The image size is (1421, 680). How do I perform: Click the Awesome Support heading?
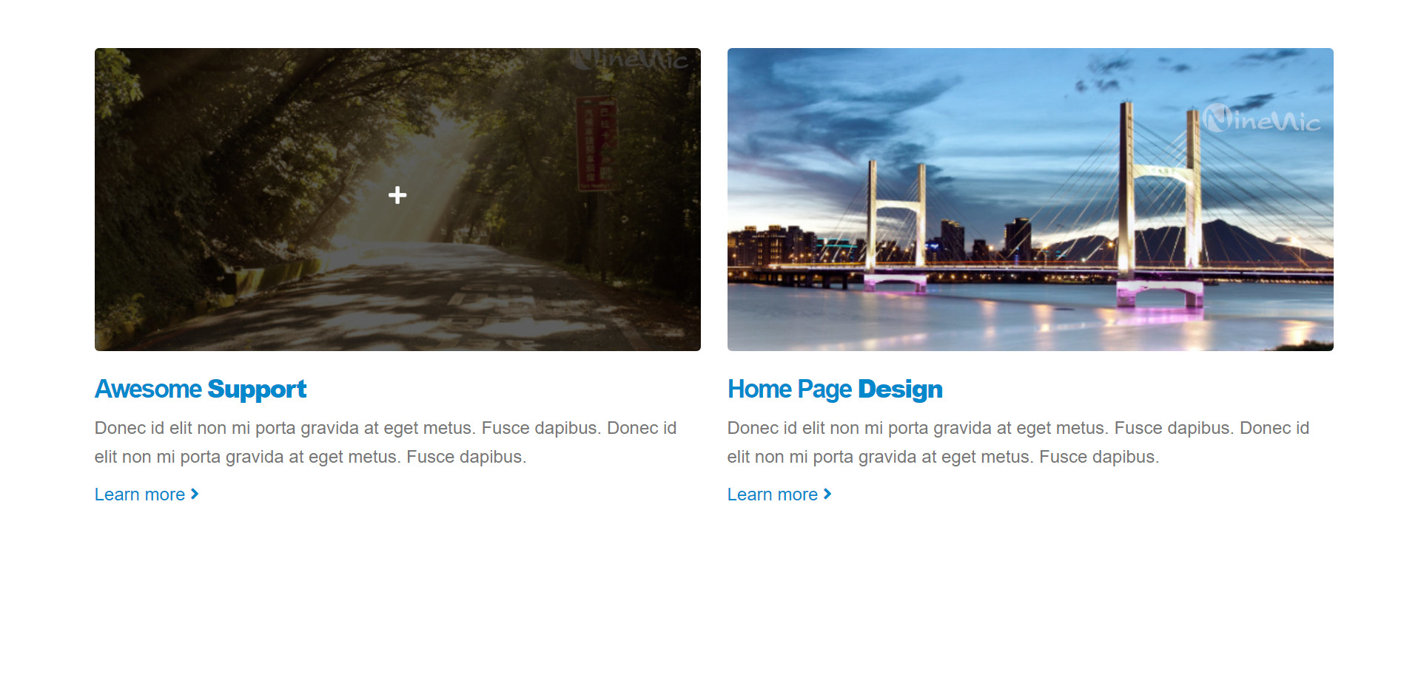[201, 390]
